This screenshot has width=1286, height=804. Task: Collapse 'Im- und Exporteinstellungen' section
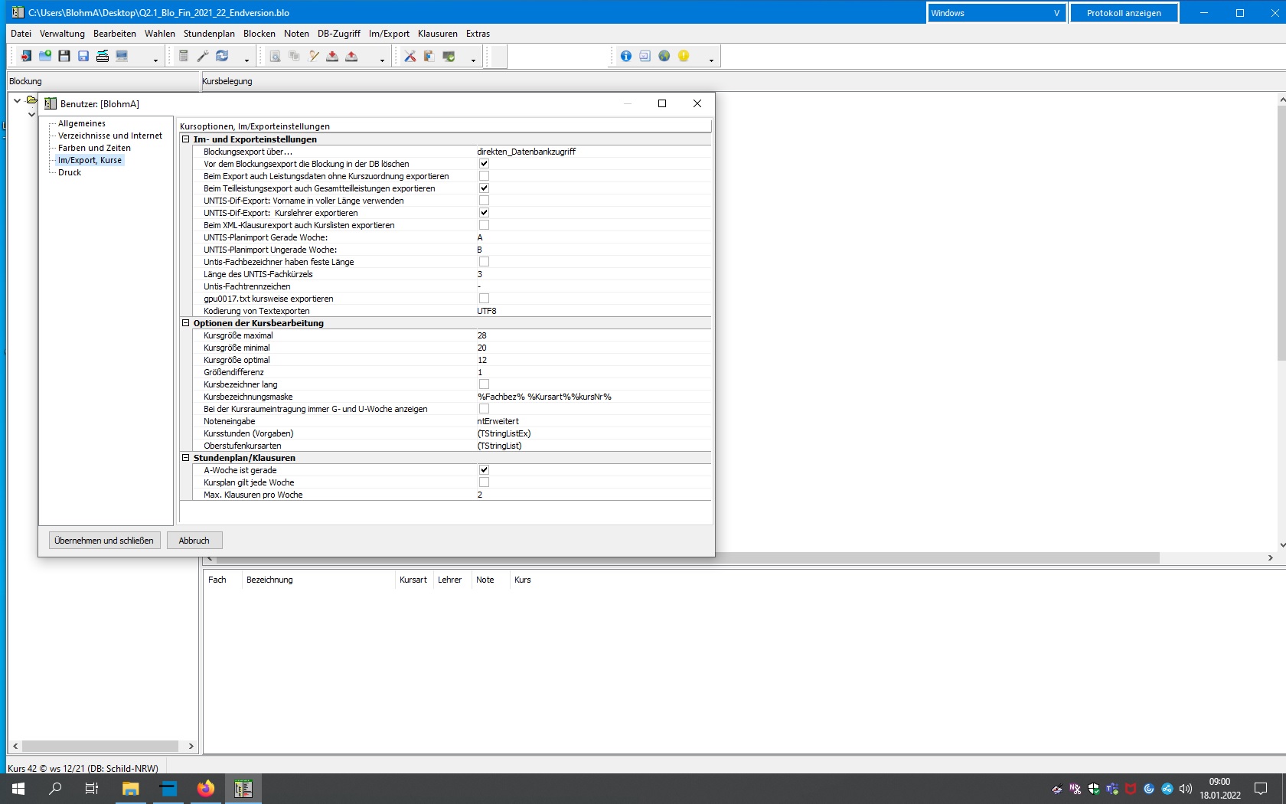185,139
